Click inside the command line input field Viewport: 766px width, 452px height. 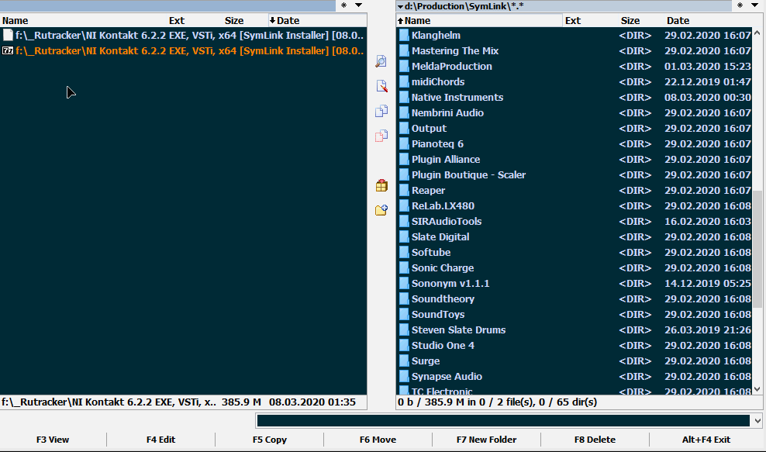point(503,421)
